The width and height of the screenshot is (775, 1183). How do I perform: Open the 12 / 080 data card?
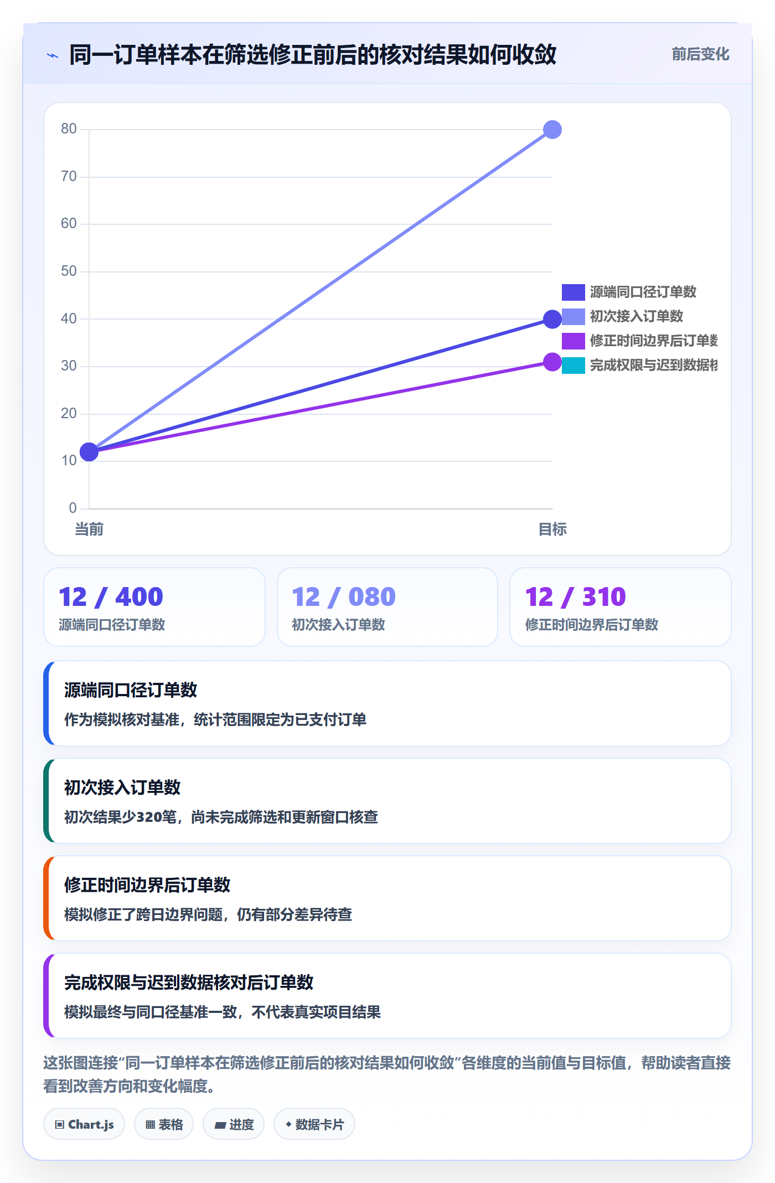387,607
